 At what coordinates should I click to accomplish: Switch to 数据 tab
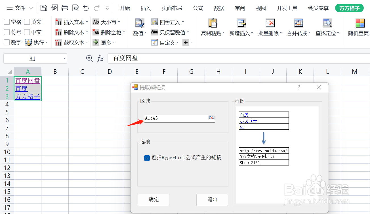pos(219,8)
